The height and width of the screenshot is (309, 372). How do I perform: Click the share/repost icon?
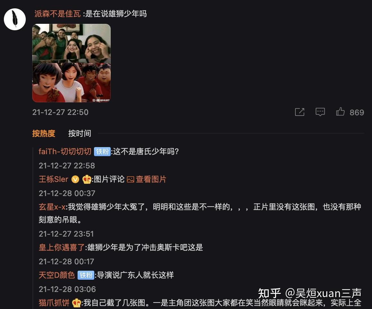[300, 112]
